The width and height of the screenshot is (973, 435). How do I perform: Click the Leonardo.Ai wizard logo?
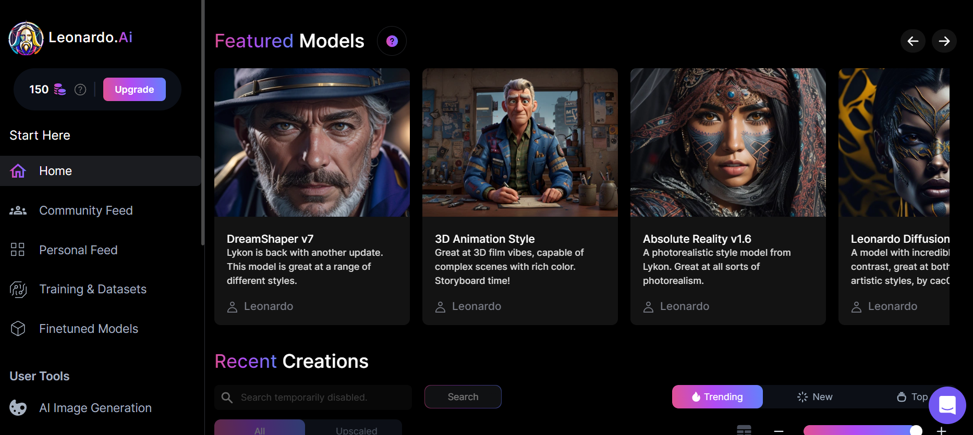point(26,38)
